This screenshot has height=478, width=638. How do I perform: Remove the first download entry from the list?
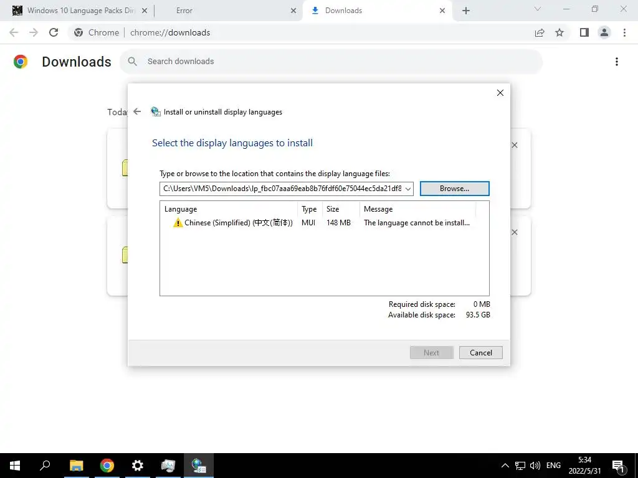click(515, 145)
